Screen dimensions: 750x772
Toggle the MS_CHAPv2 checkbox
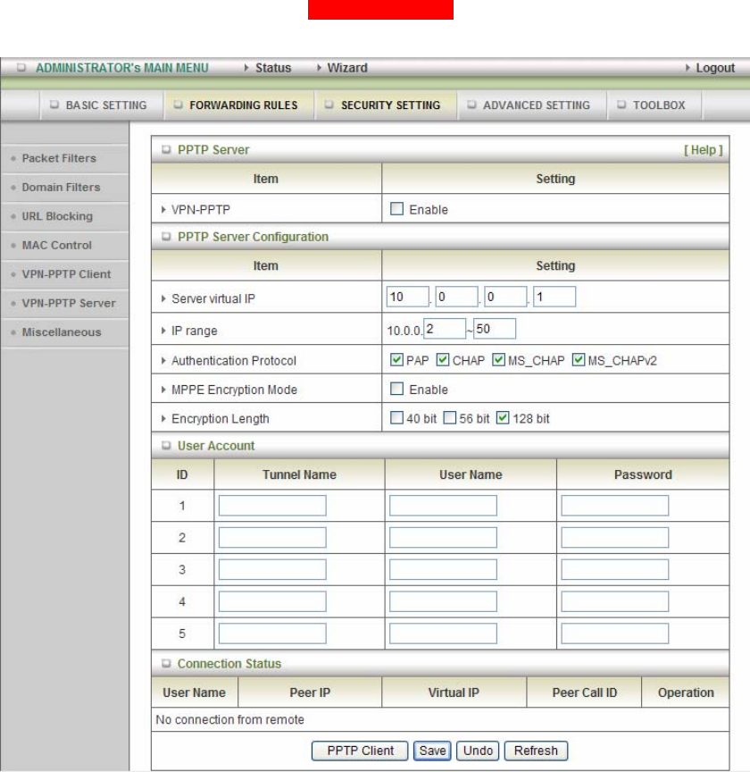[579, 360]
